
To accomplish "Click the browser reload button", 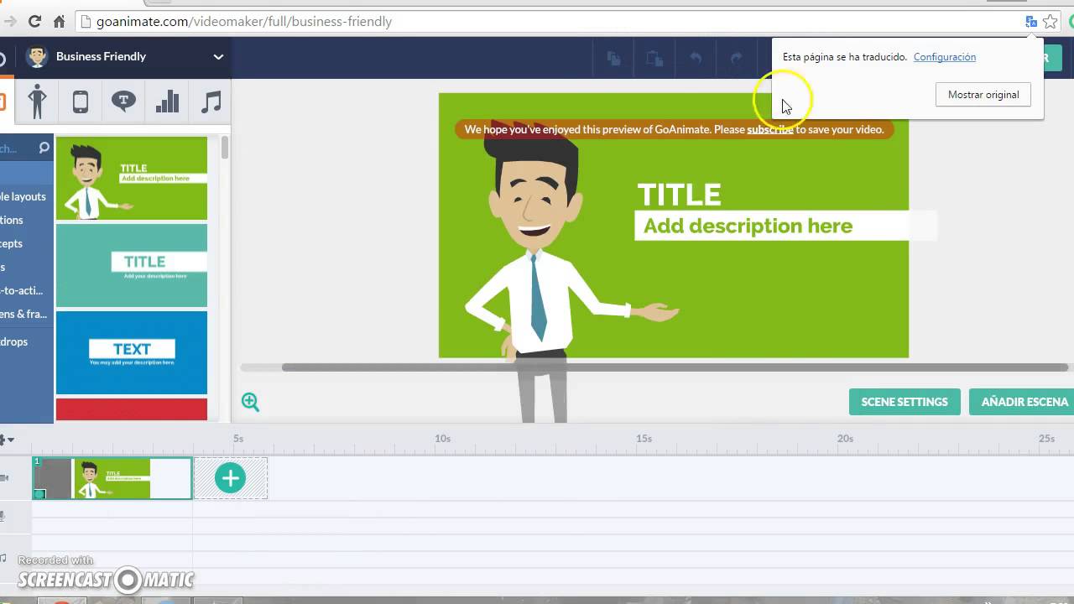I will (x=34, y=22).
